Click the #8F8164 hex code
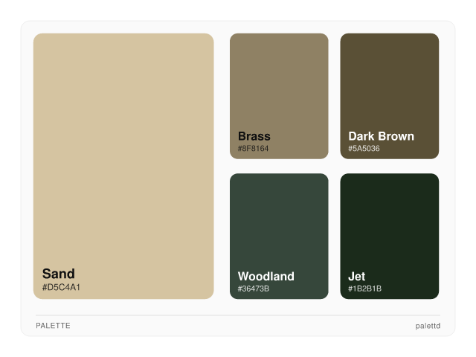Screen dimensions: 476x357 click(254, 149)
